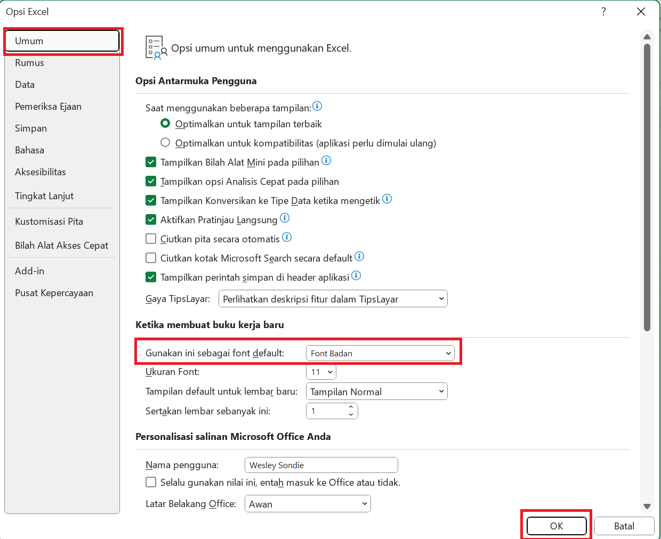Expand the 'Ukuran Font' dropdown
Viewport: 661px width, 539px height.
[321, 372]
